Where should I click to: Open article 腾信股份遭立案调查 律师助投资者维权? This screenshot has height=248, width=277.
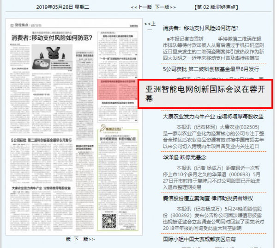[206, 198]
